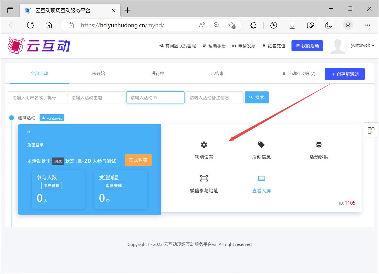This screenshot has width=379, height=274.
Task: Click the 测试 status badge
Action: pos(58,161)
